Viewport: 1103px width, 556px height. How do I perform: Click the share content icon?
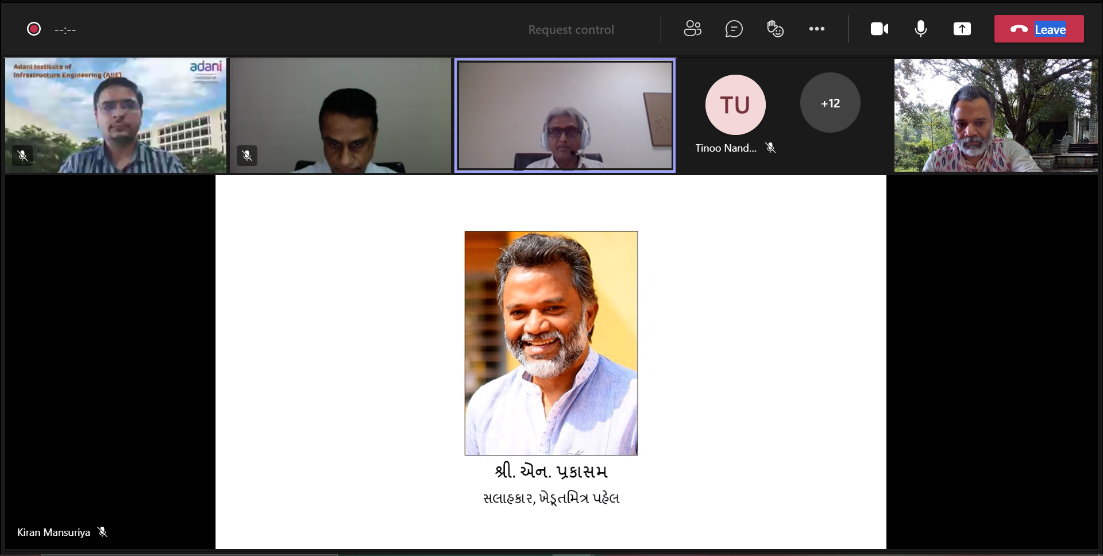coord(962,29)
